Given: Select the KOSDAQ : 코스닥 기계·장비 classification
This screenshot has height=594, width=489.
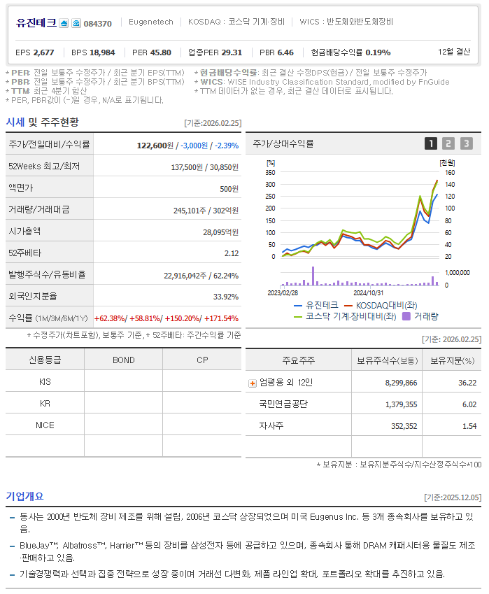Looking at the screenshot, I should point(236,22).
